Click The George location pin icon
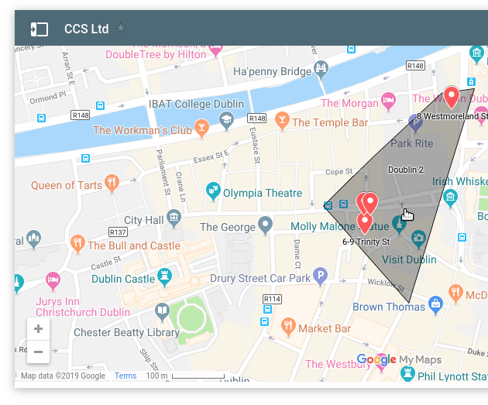The height and width of the screenshot is (405, 488). (x=265, y=225)
